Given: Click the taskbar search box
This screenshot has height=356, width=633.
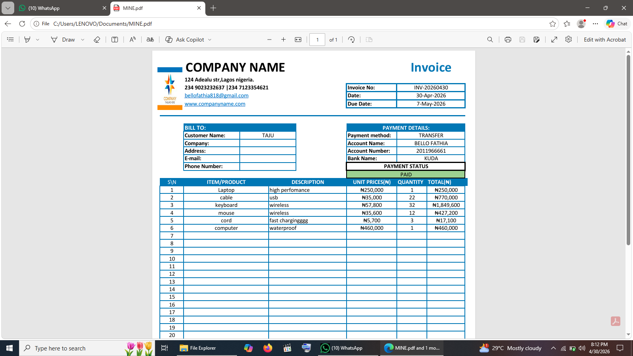Looking at the screenshot, I should [x=87, y=348].
